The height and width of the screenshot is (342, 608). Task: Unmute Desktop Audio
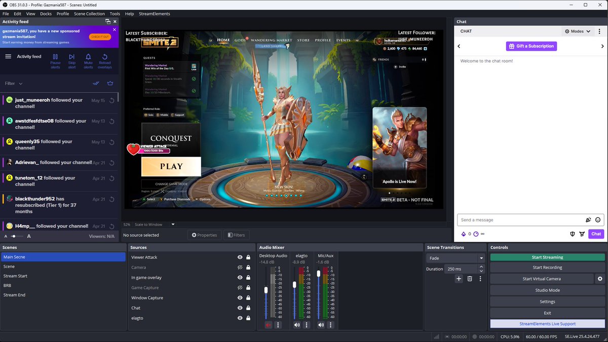268,325
